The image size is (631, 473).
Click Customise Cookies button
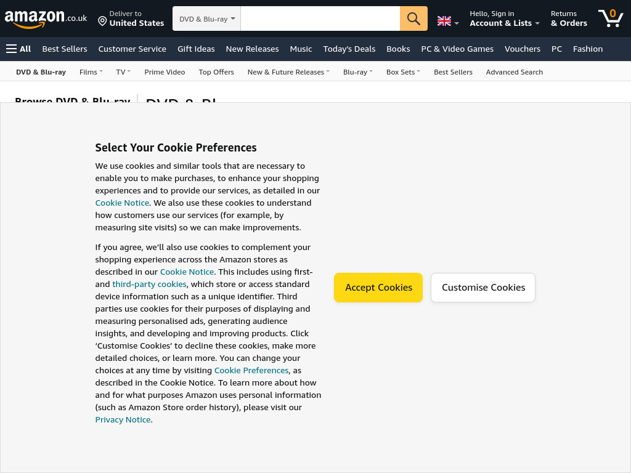[483, 288]
